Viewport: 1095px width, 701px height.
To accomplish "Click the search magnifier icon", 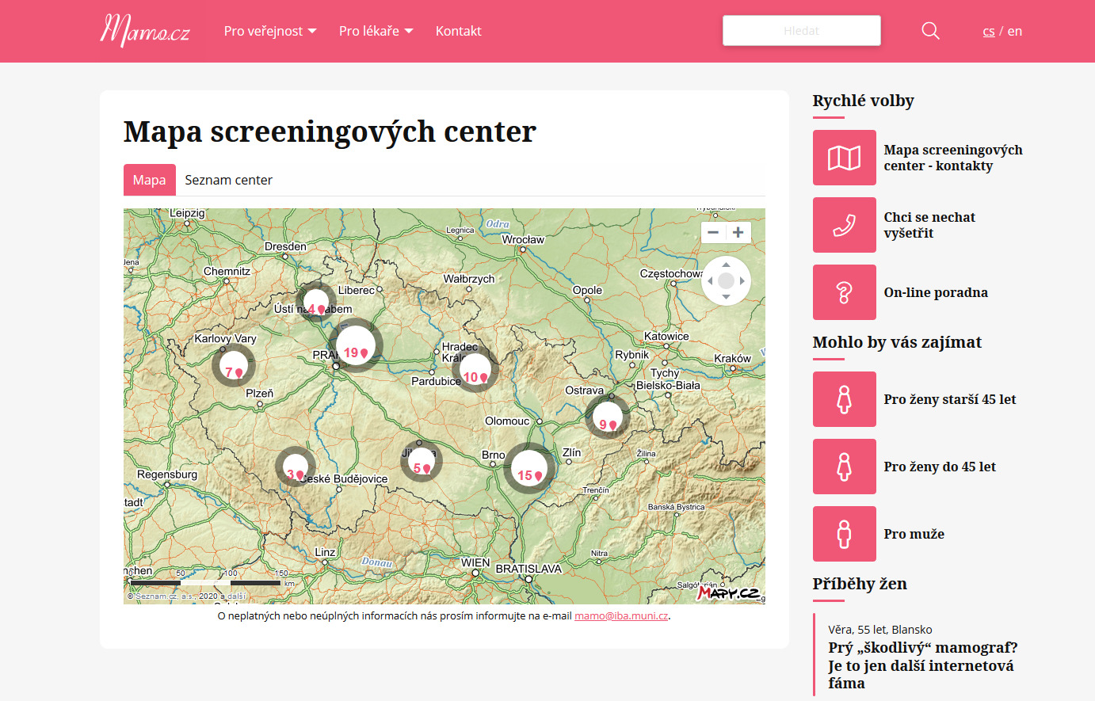I will point(931,31).
